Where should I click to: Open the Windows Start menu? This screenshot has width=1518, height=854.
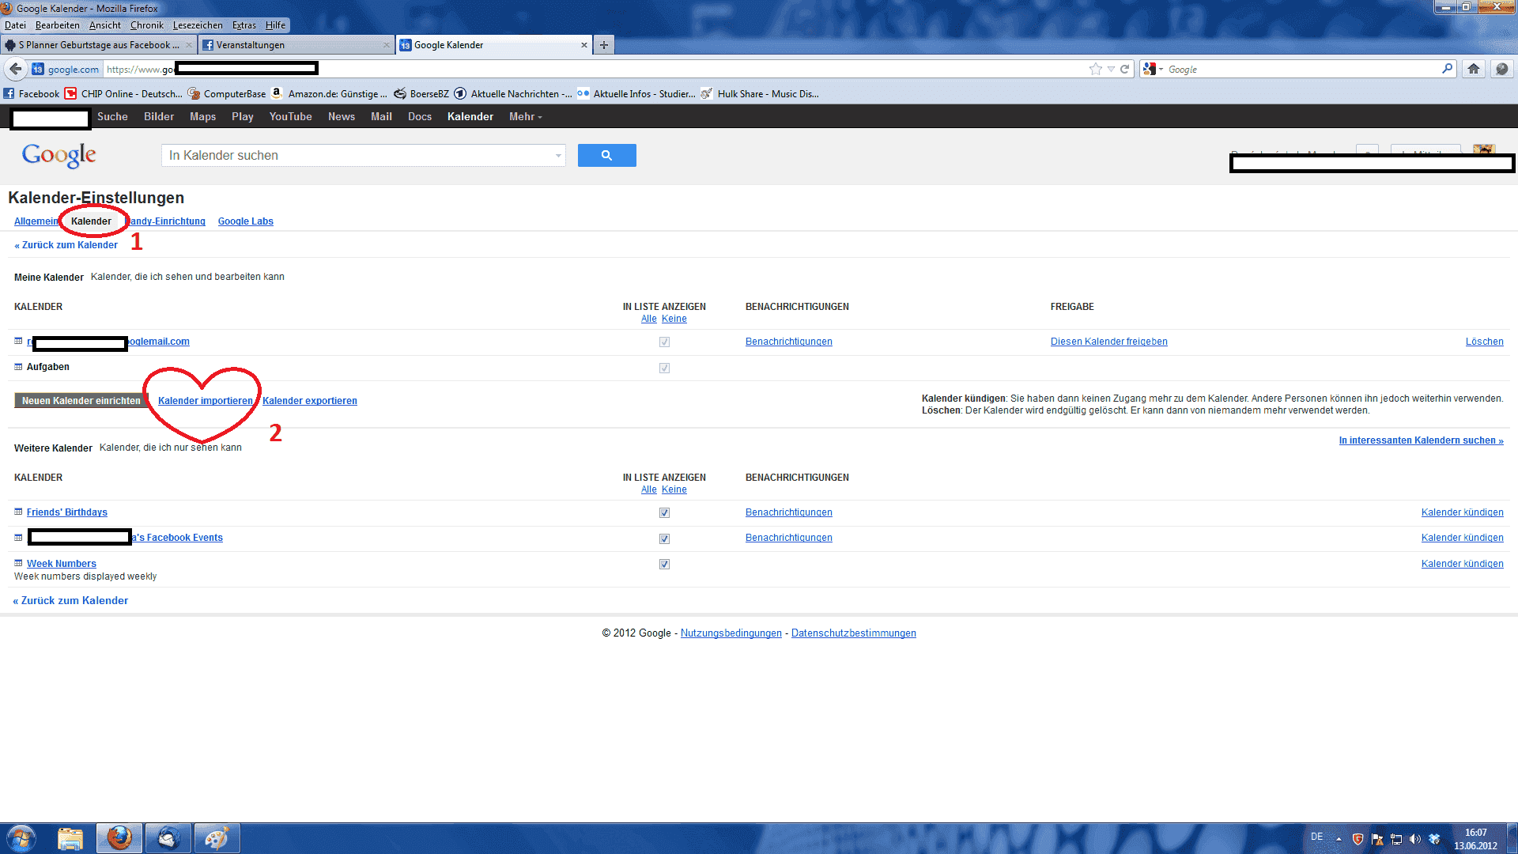click(x=21, y=838)
